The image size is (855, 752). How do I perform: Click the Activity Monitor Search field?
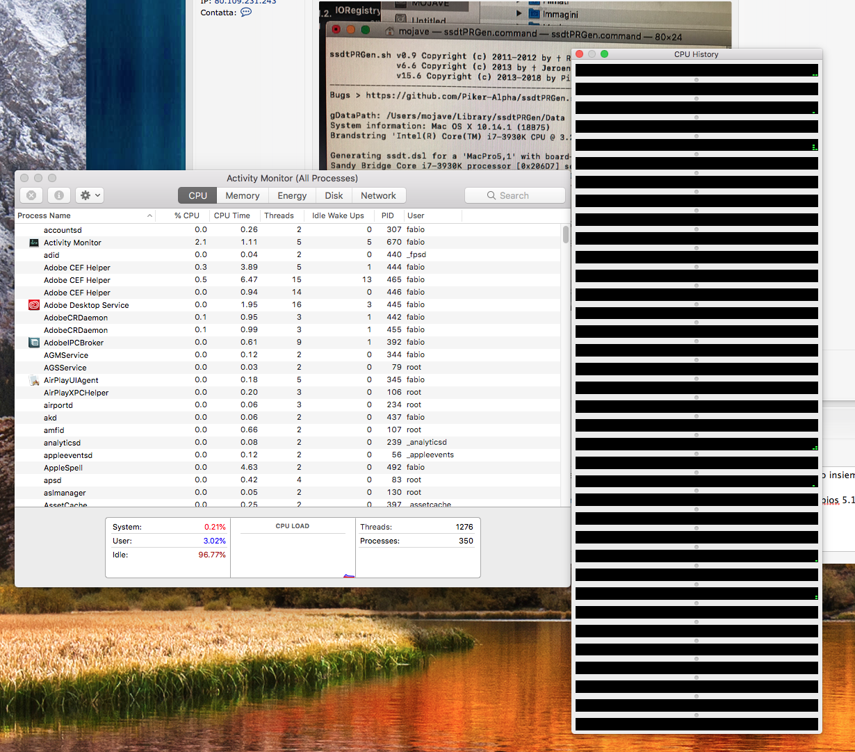click(514, 195)
